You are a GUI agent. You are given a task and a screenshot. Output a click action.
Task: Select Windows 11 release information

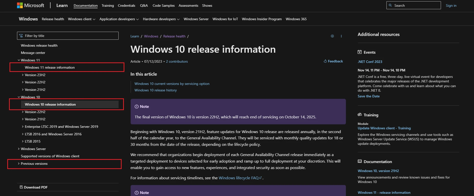click(50, 67)
